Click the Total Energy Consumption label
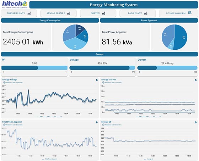 click(18, 32)
